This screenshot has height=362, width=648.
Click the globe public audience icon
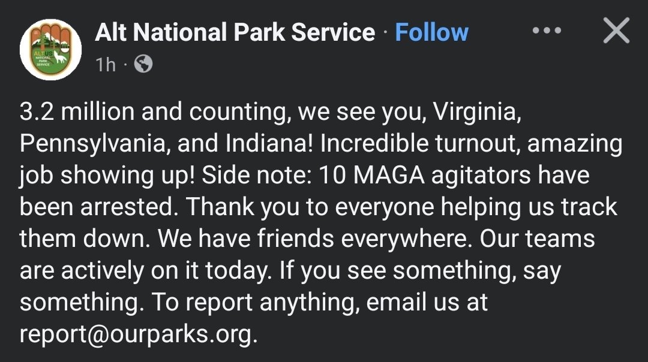[143, 64]
